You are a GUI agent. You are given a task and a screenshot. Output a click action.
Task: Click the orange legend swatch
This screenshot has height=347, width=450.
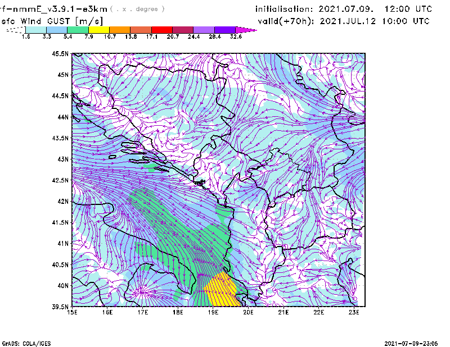click(120, 30)
